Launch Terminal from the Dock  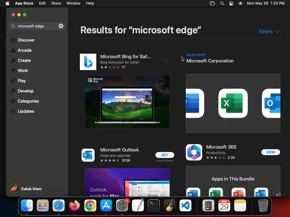pyautogui.click(x=154, y=205)
